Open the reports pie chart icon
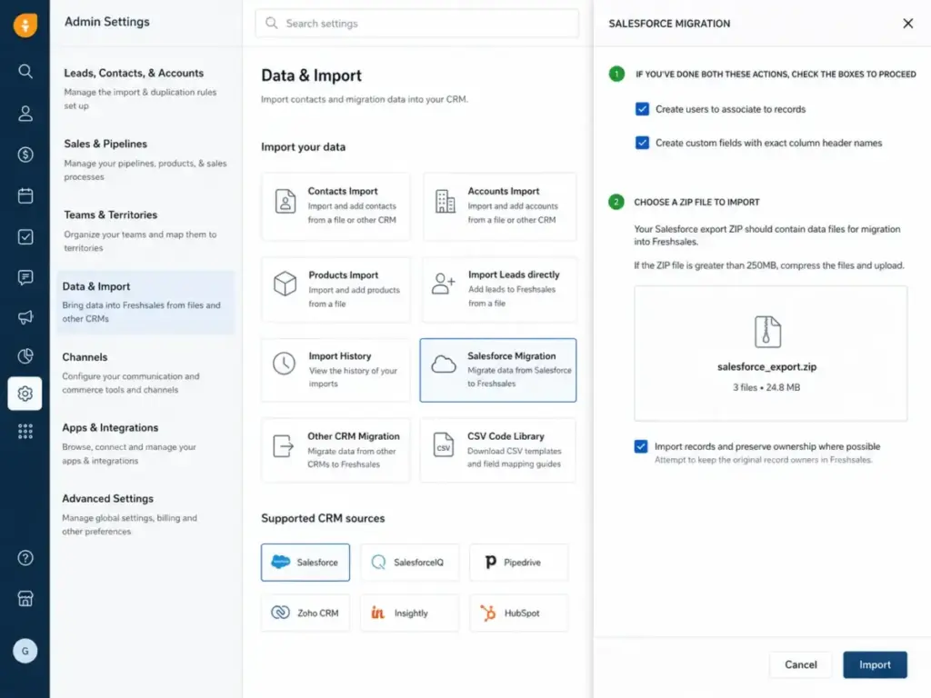931x698 pixels. 25,356
